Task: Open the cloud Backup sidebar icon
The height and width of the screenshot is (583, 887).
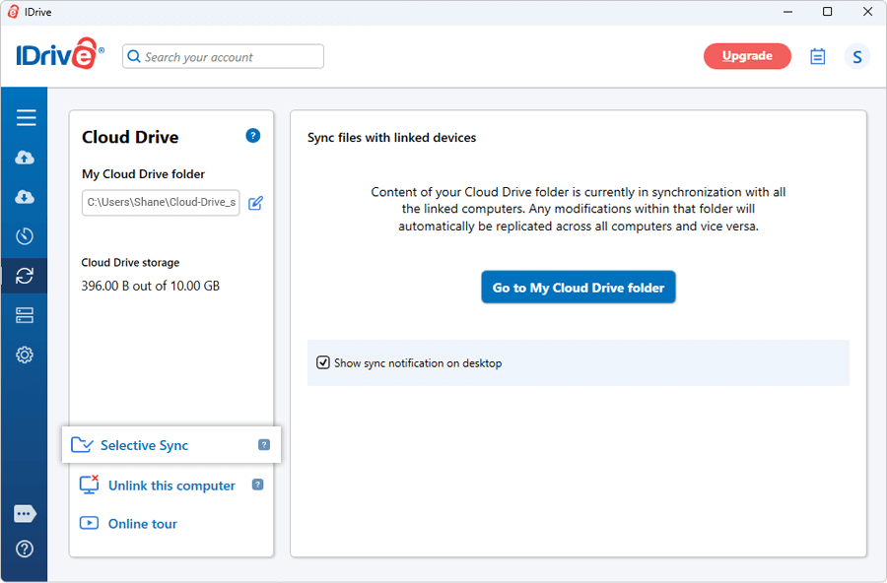Action: [x=26, y=158]
